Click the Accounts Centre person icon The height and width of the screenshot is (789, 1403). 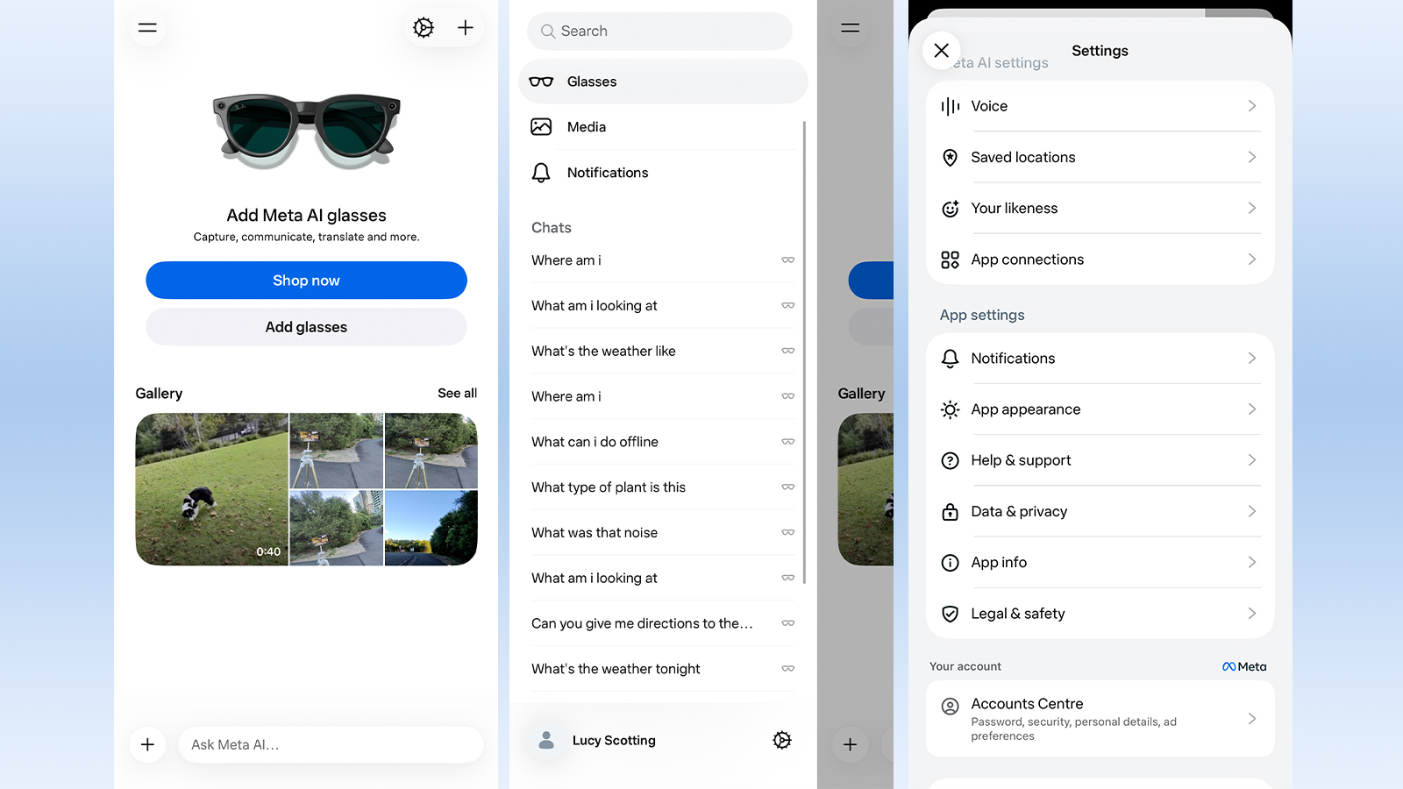[x=950, y=706]
